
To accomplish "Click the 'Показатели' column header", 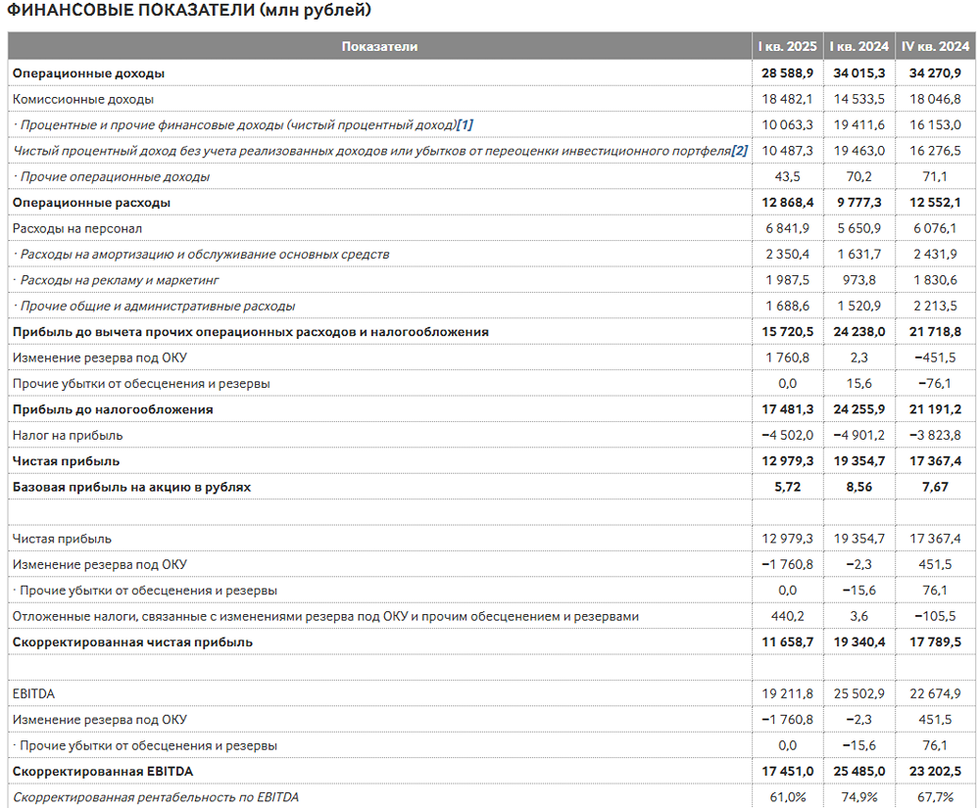I will [x=379, y=46].
